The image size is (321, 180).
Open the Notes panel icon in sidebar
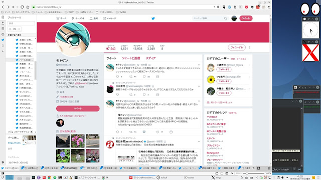tap(3, 28)
